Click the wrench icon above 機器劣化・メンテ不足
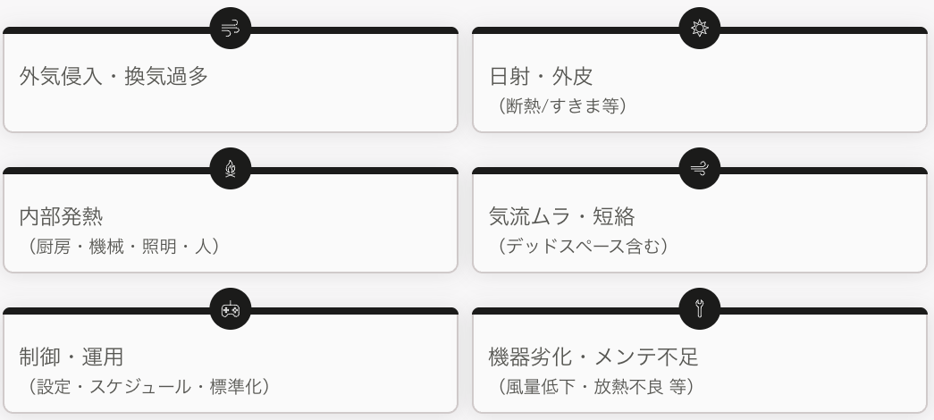The height and width of the screenshot is (420, 934). coord(699,310)
